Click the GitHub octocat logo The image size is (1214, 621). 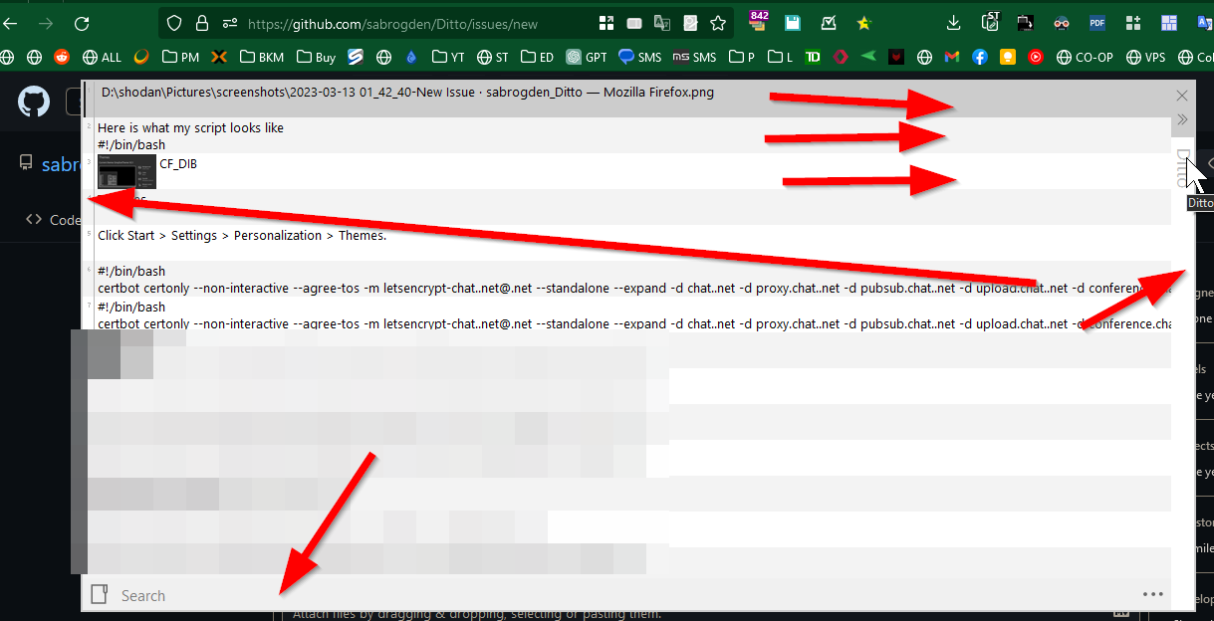(33, 101)
